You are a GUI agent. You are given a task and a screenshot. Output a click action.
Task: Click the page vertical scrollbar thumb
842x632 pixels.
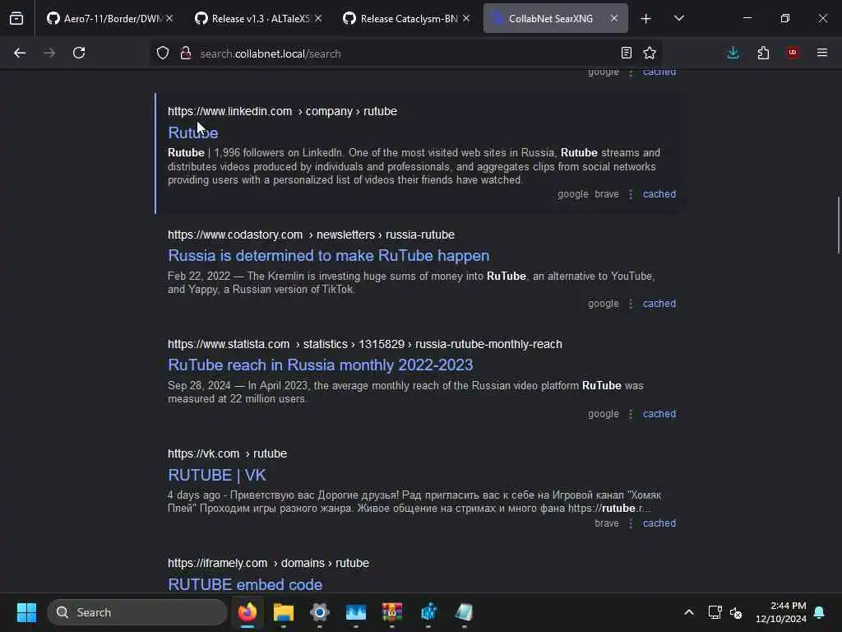(838, 225)
